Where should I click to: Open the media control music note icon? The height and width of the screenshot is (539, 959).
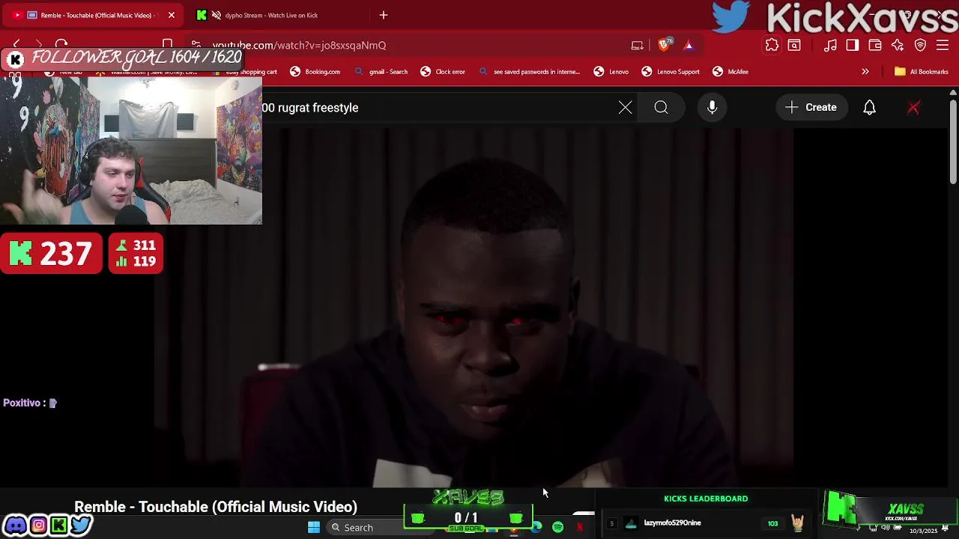coord(830,46)
